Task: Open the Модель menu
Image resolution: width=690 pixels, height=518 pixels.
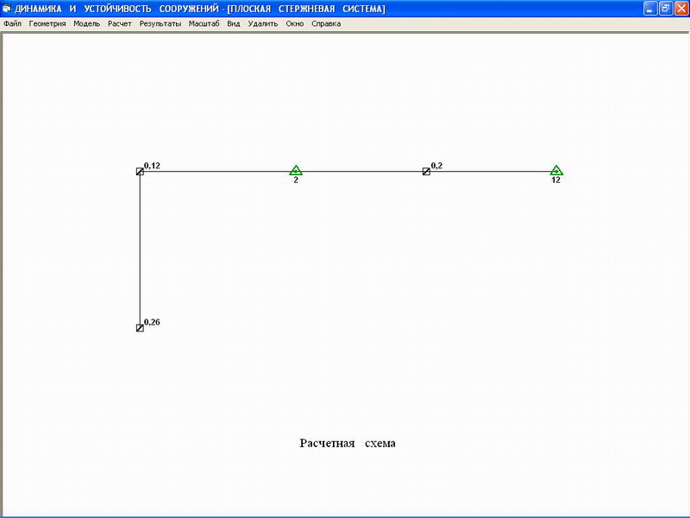Action: 87,24
